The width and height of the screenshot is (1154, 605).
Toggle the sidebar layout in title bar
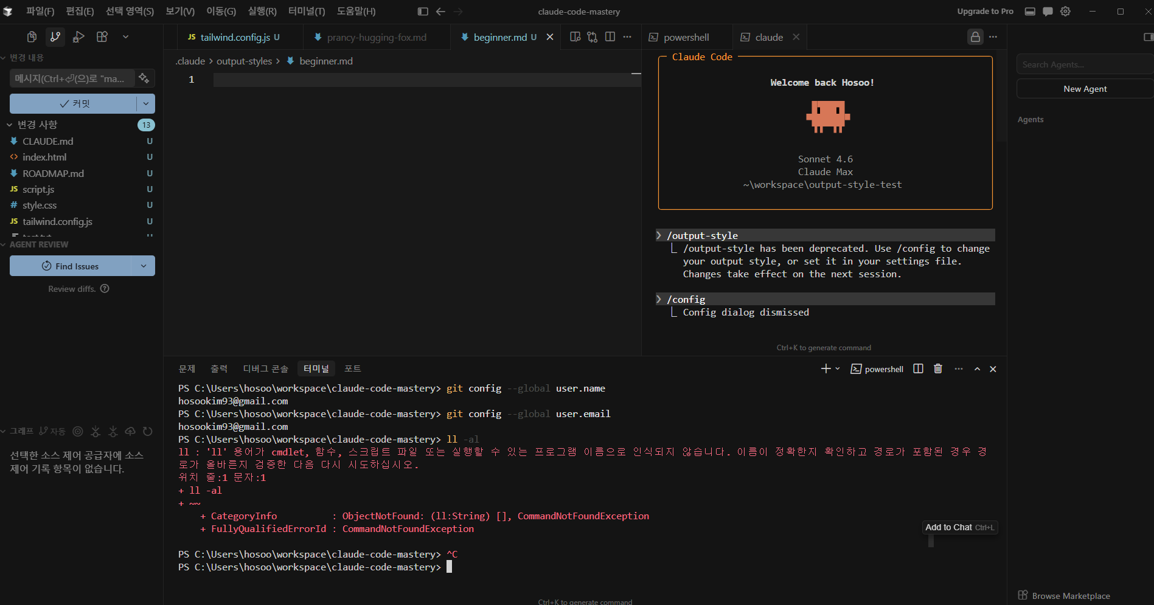coord(423,12)
